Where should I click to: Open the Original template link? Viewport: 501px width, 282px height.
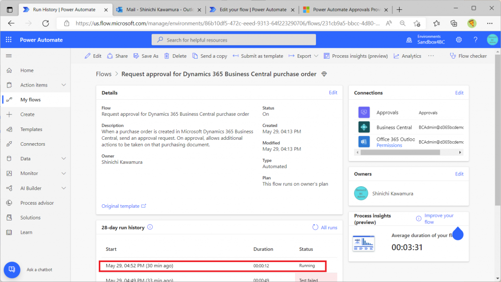coord(124,206)
